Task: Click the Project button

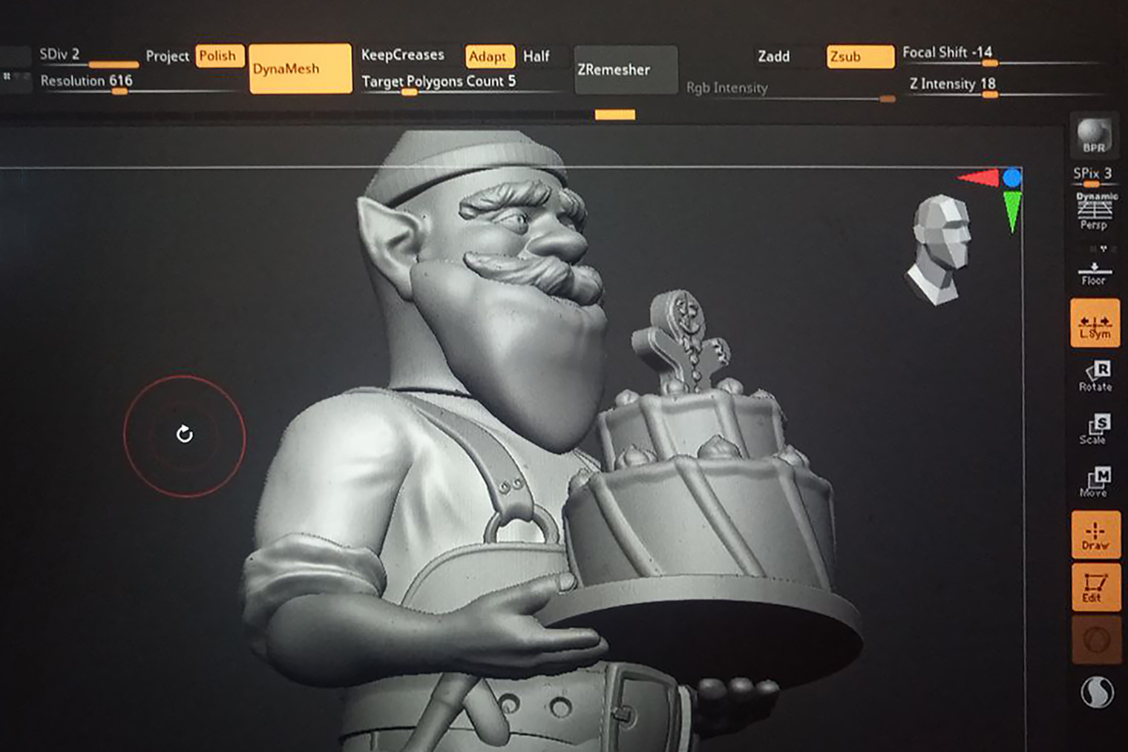Action: click(x=168, y=56)
